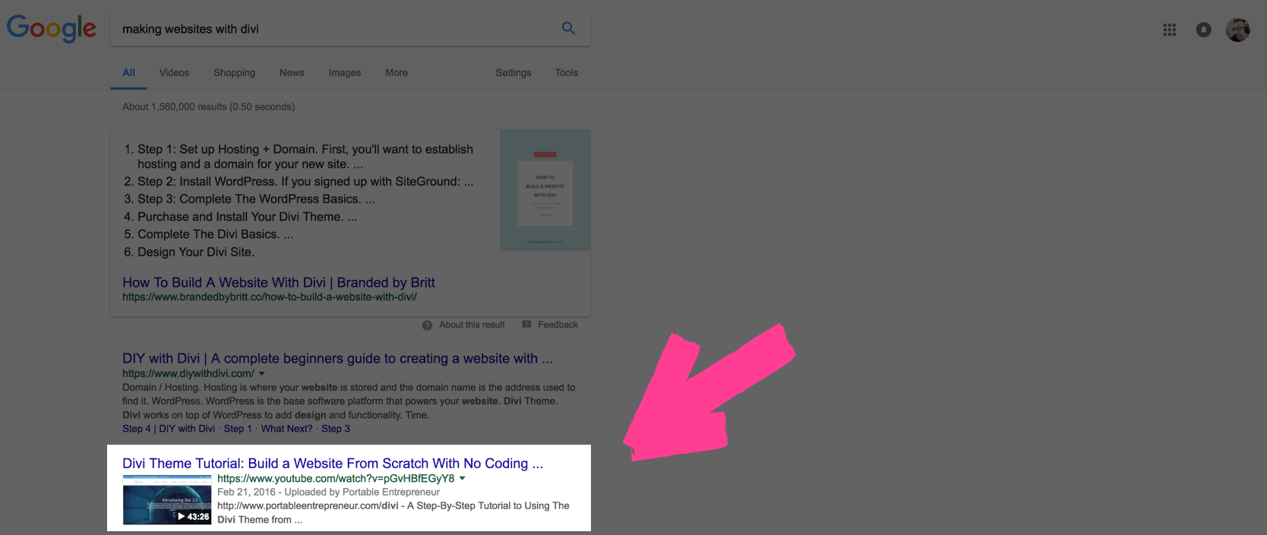
Task: Click the search input field
Action: click(x=334, y=29)
